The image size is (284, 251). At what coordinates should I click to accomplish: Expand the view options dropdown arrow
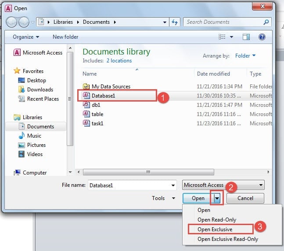click(x=231, y=37)
